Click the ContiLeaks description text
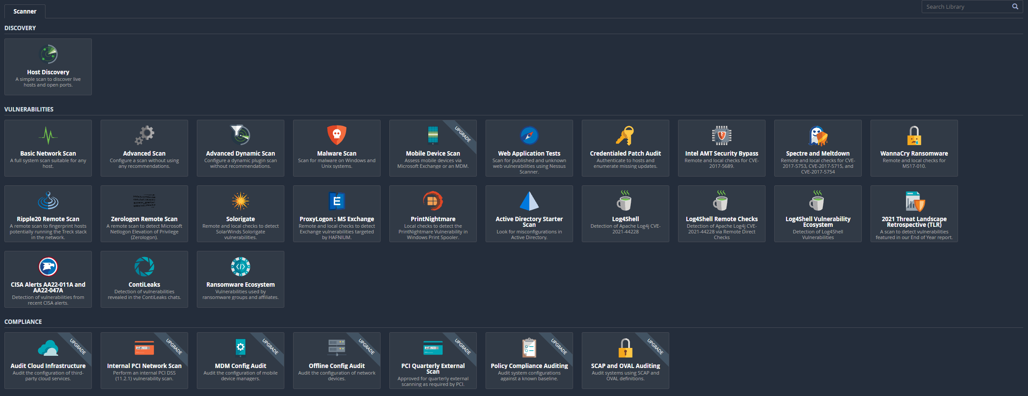 144,295
